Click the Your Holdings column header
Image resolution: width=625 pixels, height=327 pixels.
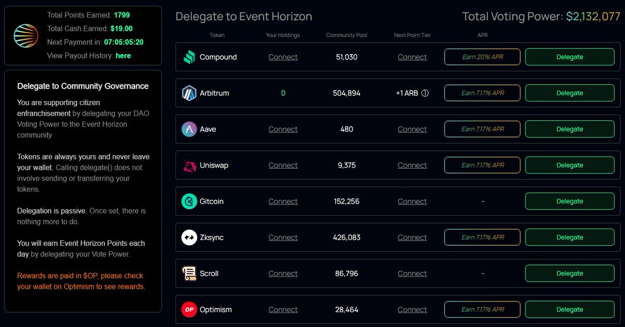click(283, 35)
